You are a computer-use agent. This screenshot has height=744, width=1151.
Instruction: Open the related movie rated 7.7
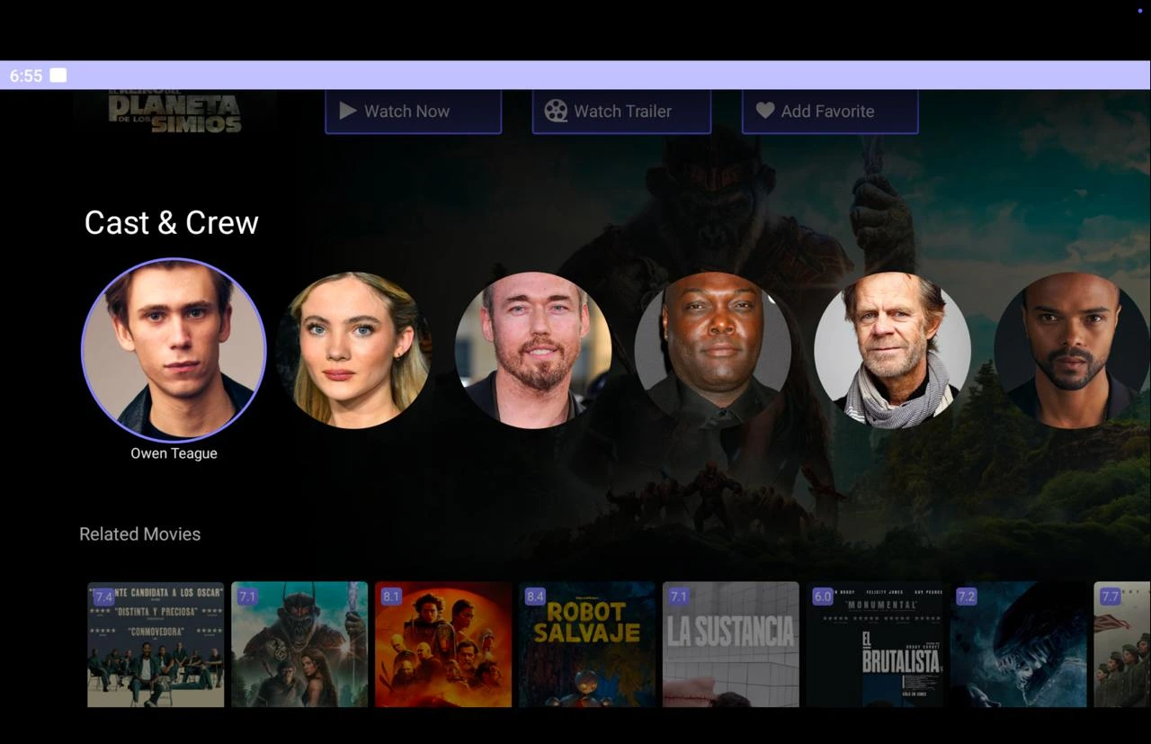pos(1122,644)
